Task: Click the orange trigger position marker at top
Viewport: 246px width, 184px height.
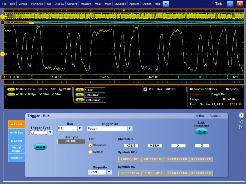Action: click(124, 11)
